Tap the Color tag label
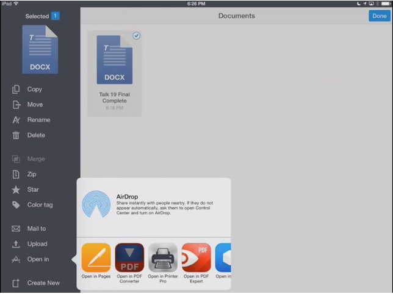 click(40, 205)
